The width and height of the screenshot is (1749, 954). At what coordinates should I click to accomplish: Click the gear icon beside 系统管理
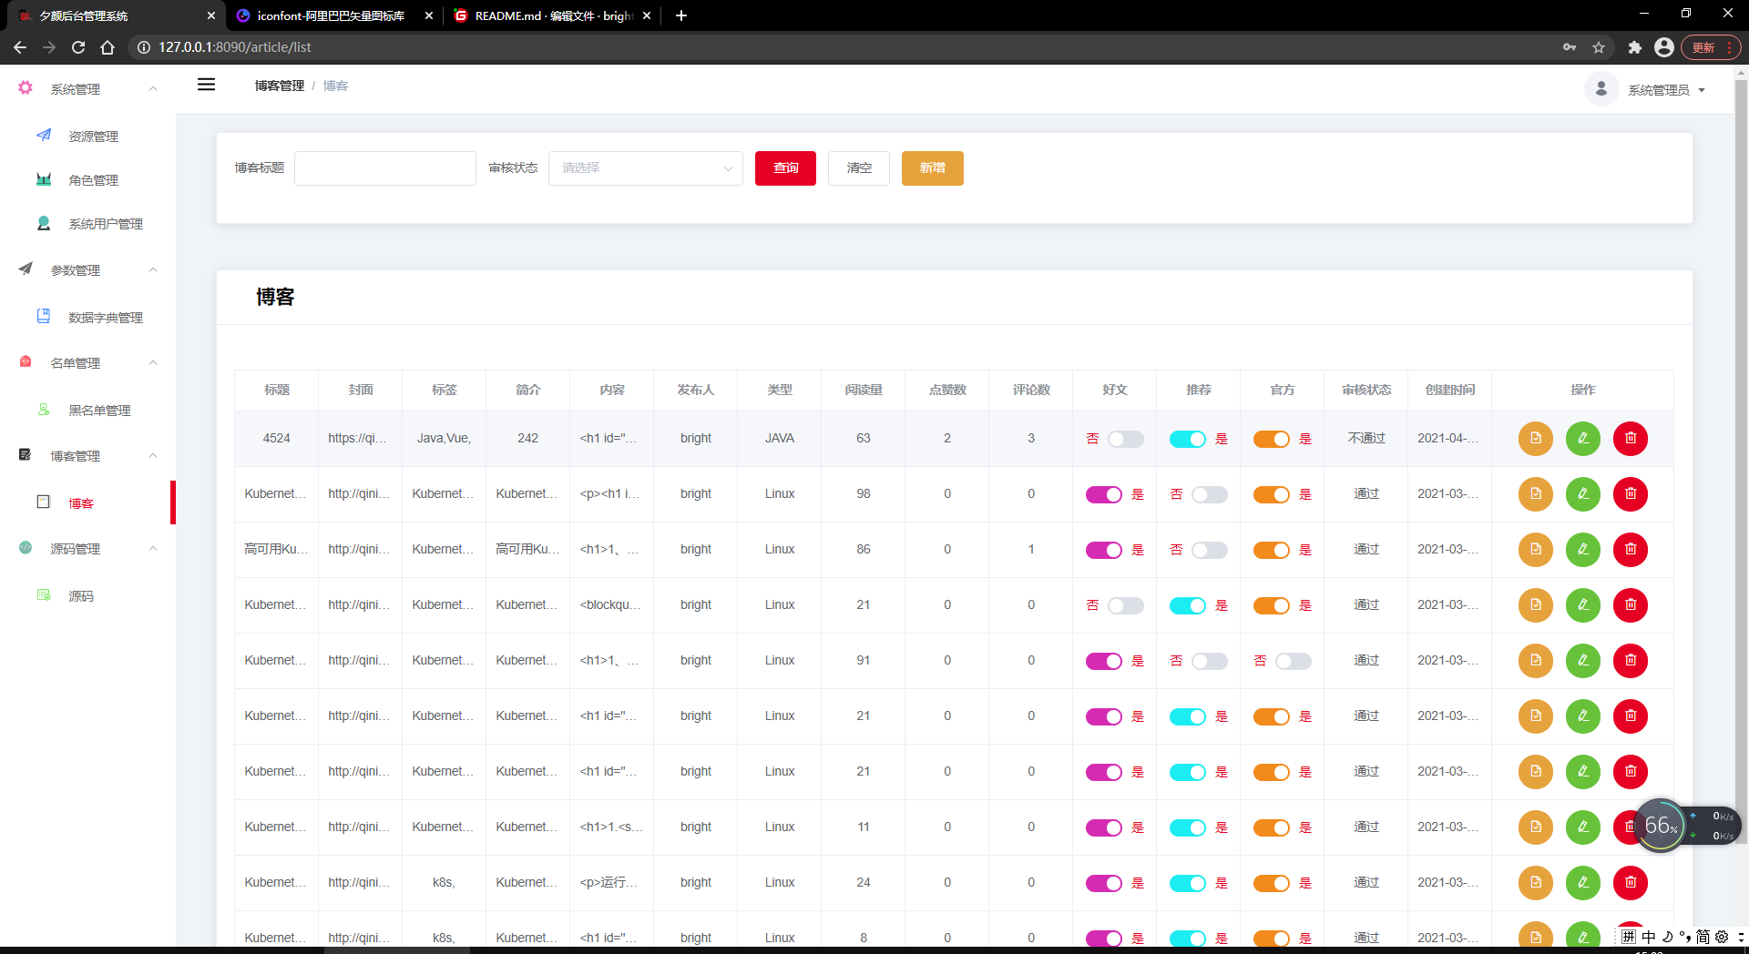26,88
